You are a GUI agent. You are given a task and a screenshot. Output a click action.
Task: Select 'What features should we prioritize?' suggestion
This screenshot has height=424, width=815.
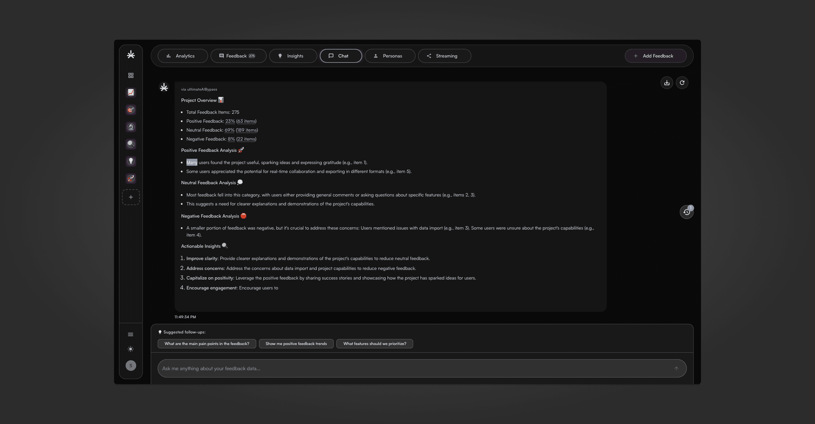[374, 344]
